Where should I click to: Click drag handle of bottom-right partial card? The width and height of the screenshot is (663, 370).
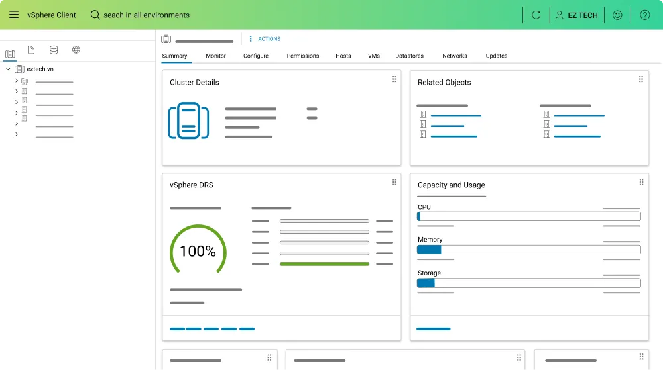click(x=641, y=357)
